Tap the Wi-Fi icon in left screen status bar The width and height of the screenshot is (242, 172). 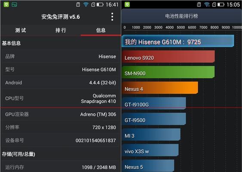[86, 5]
